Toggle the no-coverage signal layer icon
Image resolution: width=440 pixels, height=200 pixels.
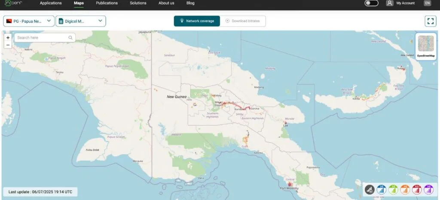pos(370,190)
